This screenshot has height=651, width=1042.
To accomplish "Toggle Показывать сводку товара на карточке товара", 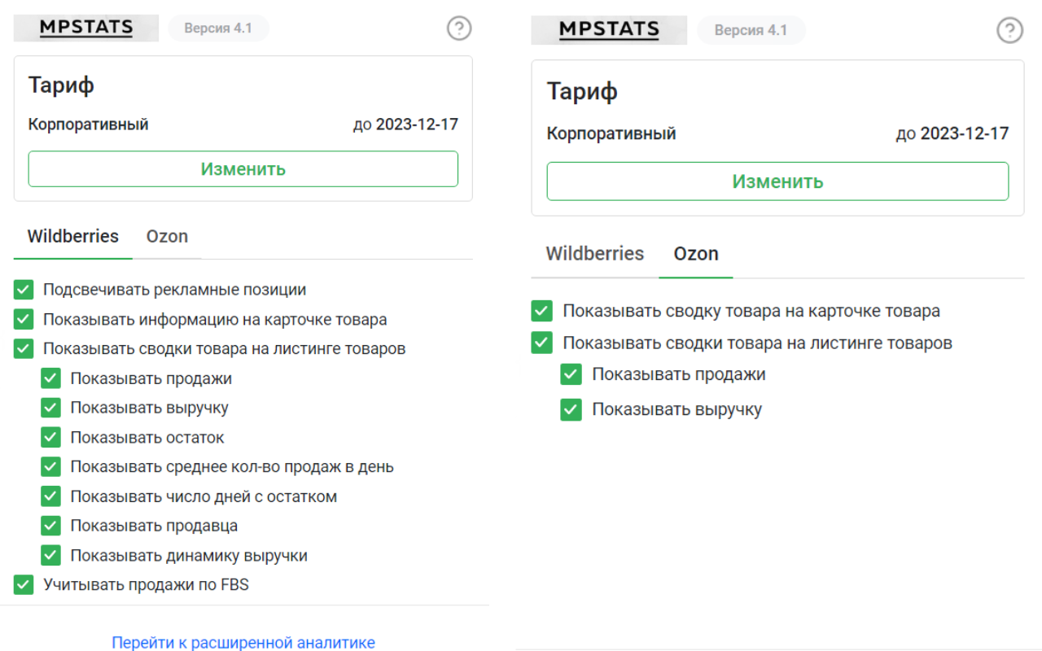I will [x=542, y=311].
